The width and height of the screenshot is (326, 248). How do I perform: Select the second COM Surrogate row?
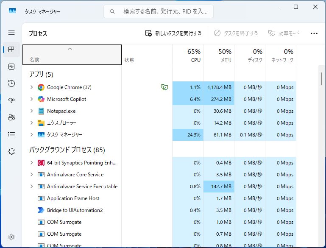(x=159, y=234)
